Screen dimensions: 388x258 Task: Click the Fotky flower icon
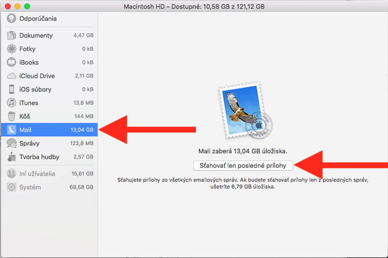click(x=12, y=49)
